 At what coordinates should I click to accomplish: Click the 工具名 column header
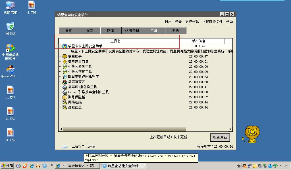(116, 41)
